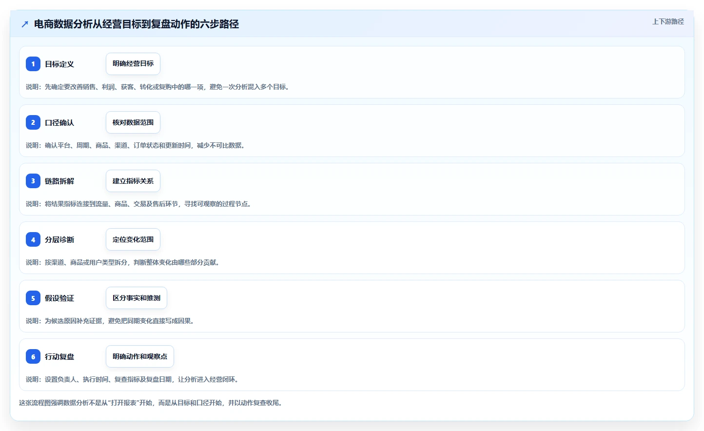Click the 定位变化范围 tag button
Screen dimensions: 704x431
[x=133, y=239]
